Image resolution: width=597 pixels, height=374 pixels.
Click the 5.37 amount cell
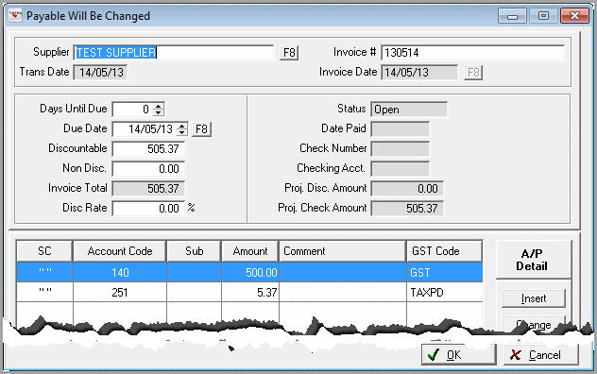pyautogui.click(x=250, y=292)
